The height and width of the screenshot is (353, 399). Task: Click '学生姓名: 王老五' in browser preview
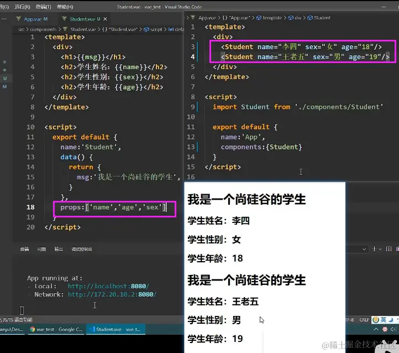[223, 302]
